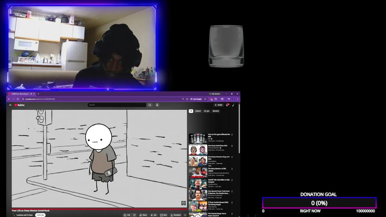Click Ask Google in the address bar

point(196,99)
